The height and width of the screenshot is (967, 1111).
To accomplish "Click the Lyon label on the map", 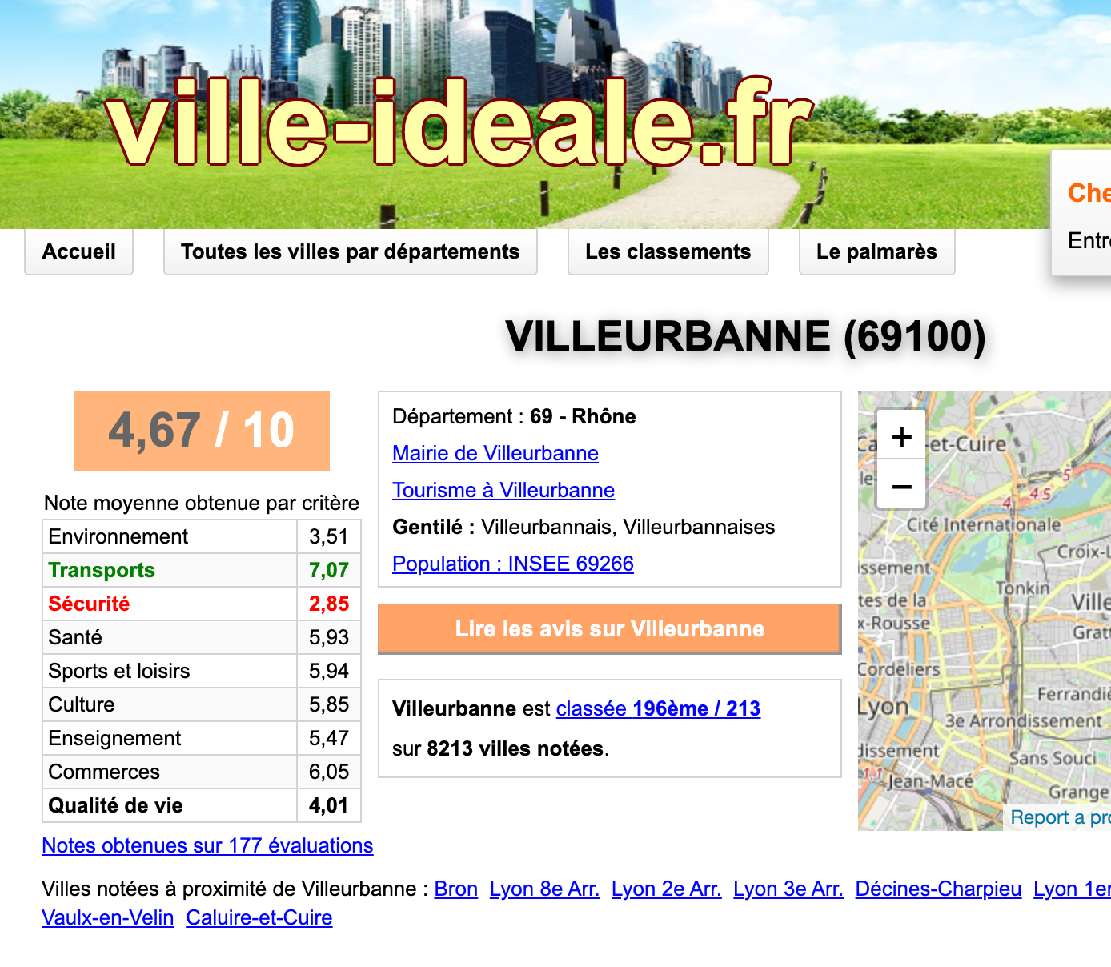I will point(884,708).
